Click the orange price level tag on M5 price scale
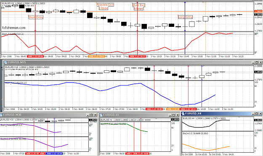263x156 pixels. tap(258, 11)
